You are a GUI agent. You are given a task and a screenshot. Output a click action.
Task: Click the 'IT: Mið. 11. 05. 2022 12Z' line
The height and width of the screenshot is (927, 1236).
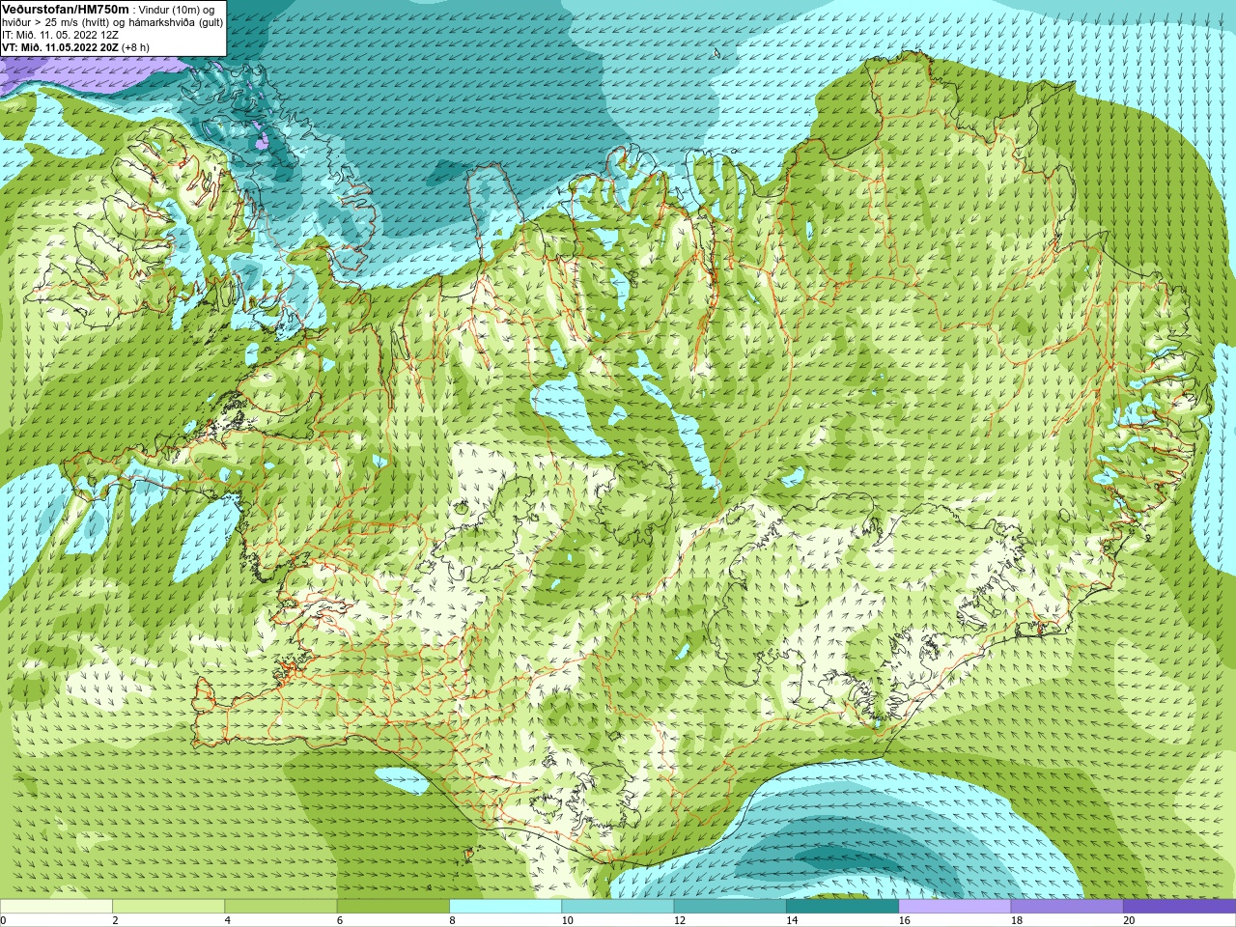tap(60, 35)
